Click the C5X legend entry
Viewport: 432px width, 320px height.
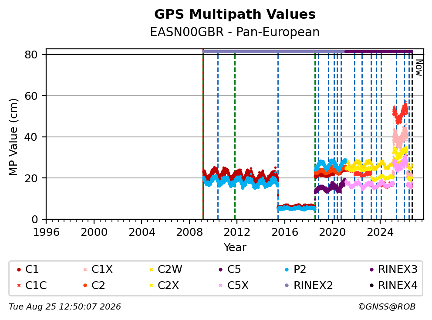[x=233, y=285]
